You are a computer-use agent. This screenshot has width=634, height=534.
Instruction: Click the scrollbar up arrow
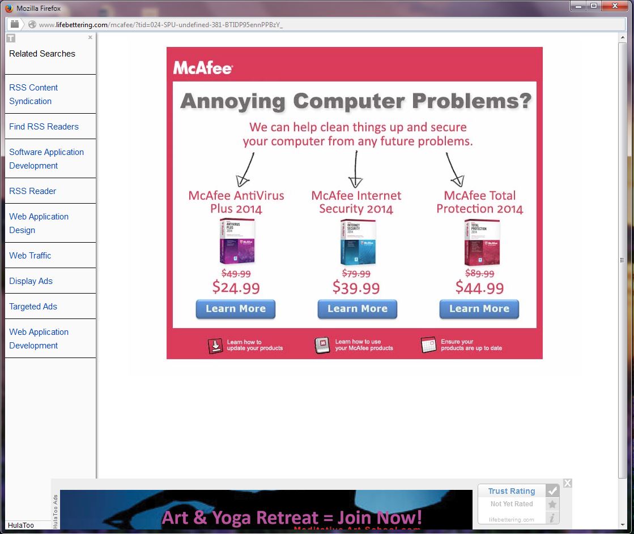pyautogui.click(x=623, y=37)
